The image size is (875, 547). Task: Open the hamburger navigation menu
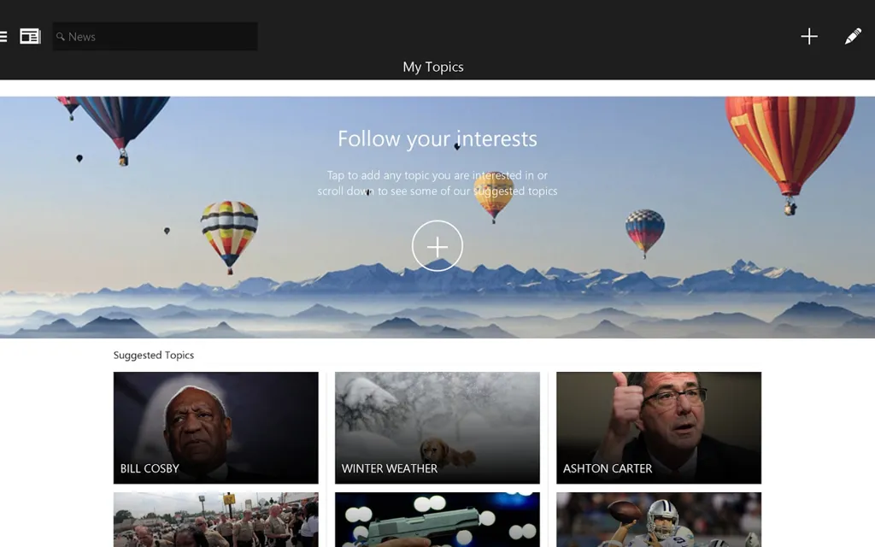pyautogui.click(x=4, y=37)
